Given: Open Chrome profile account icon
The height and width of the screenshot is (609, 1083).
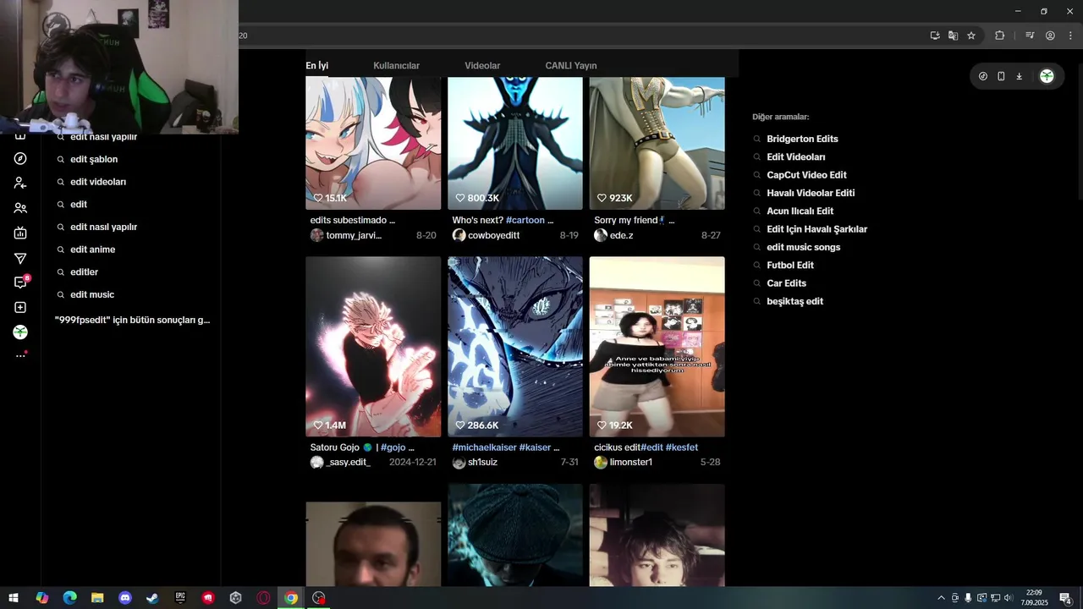Looking at the screenshot, I should coord(1050,36).
